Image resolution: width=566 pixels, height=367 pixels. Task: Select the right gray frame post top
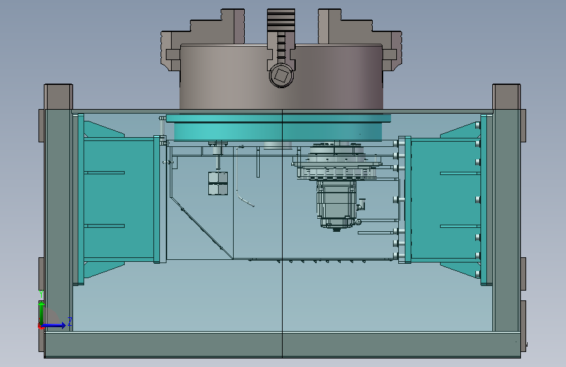pyautogui.click(x=507, y=97)
